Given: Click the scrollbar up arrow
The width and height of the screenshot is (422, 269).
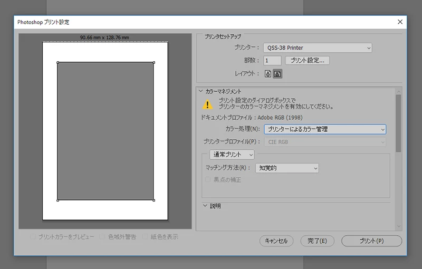Looking at the screenshot, I should tap(399, 91).
